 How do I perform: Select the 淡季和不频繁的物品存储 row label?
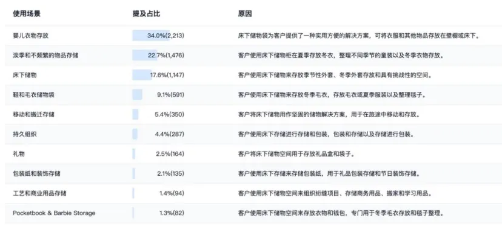(x=45, y=56)
